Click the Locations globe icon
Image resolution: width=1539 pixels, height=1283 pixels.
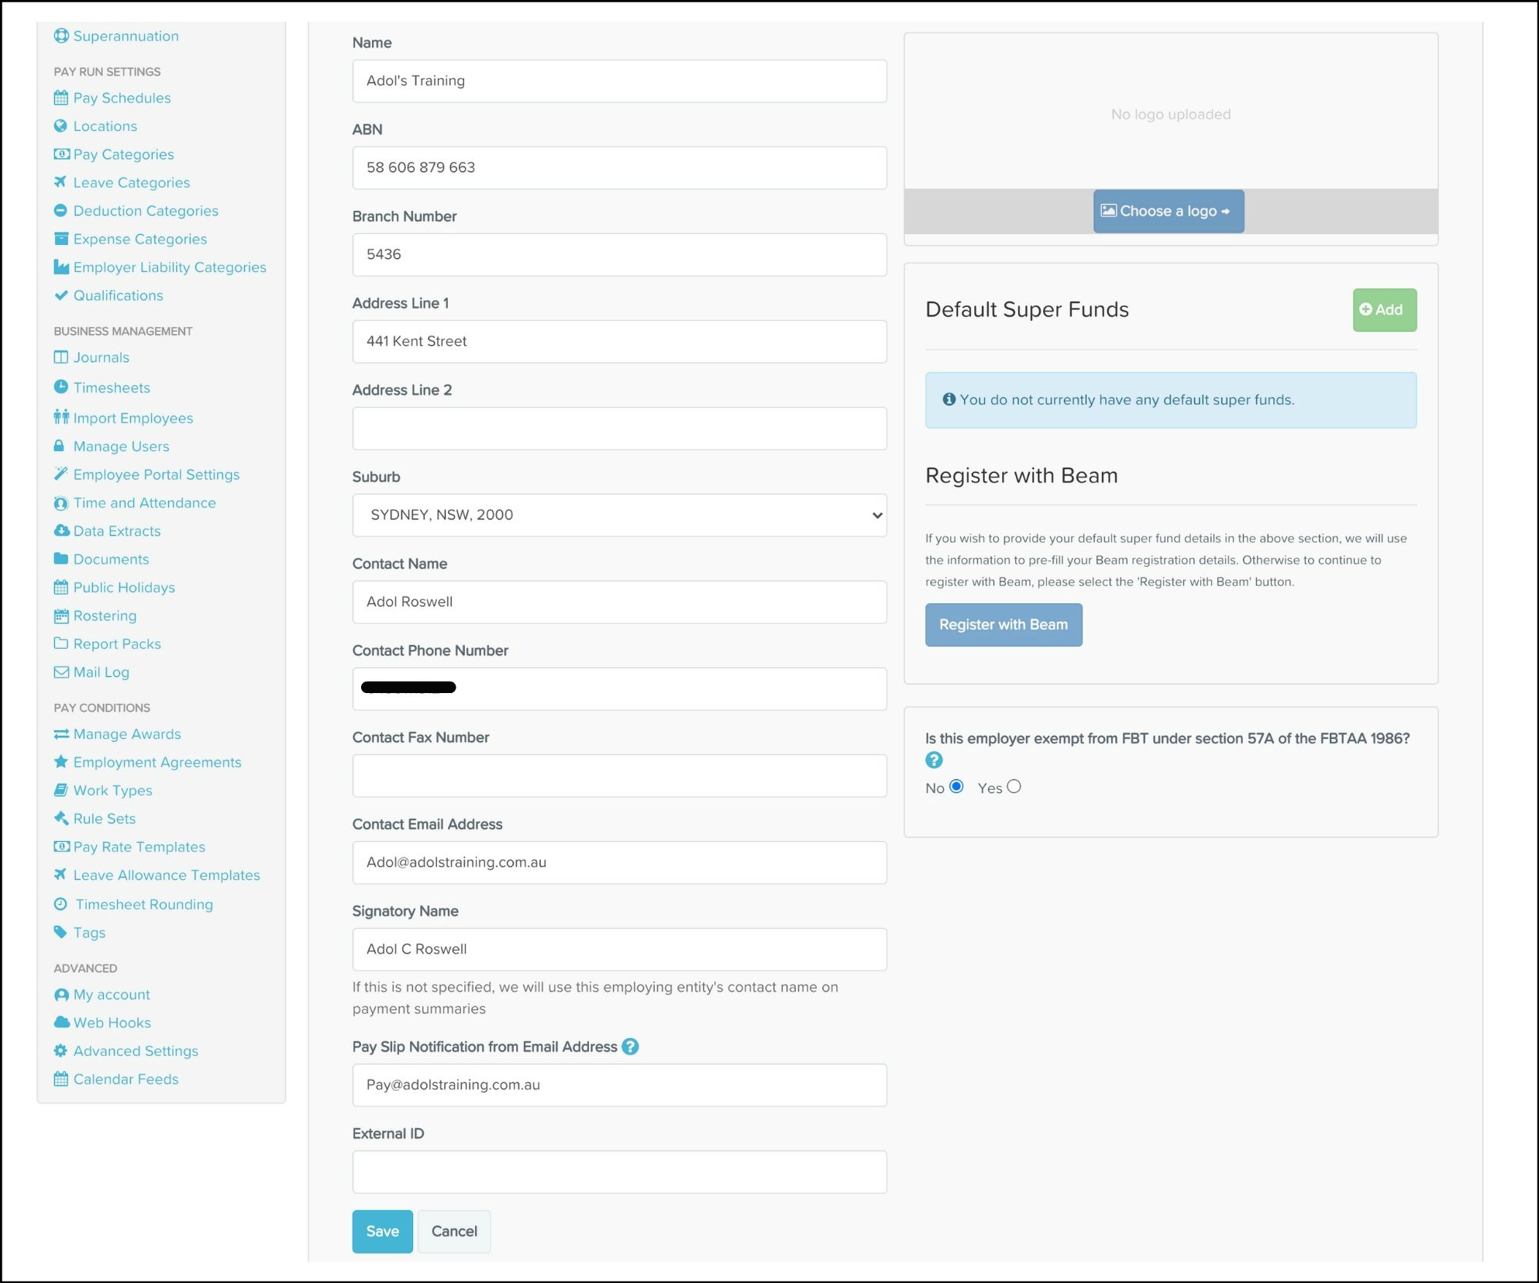pyautogui.click(x=60, y=126)
